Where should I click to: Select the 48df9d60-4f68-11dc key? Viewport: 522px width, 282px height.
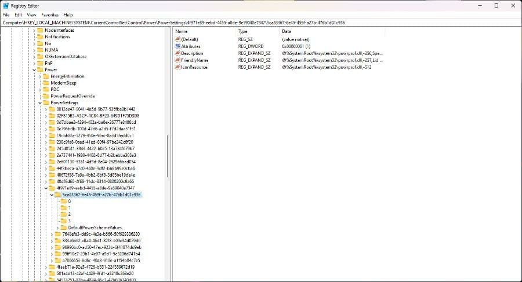point(95,182)
